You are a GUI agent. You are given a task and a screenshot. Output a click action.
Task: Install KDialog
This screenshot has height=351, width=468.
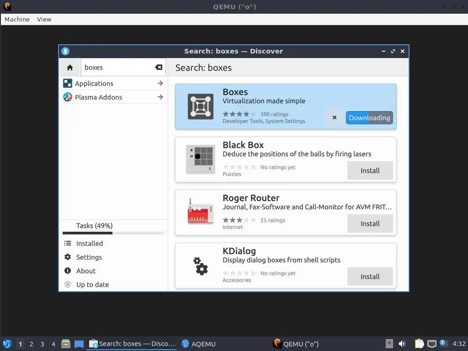(370, 277)
